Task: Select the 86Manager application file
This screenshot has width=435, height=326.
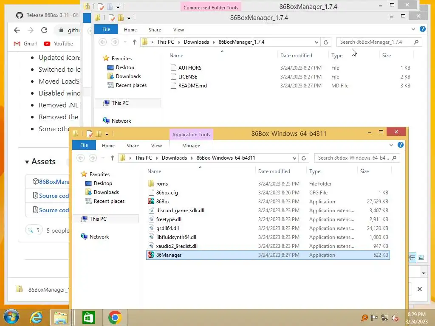Action: 268,255
